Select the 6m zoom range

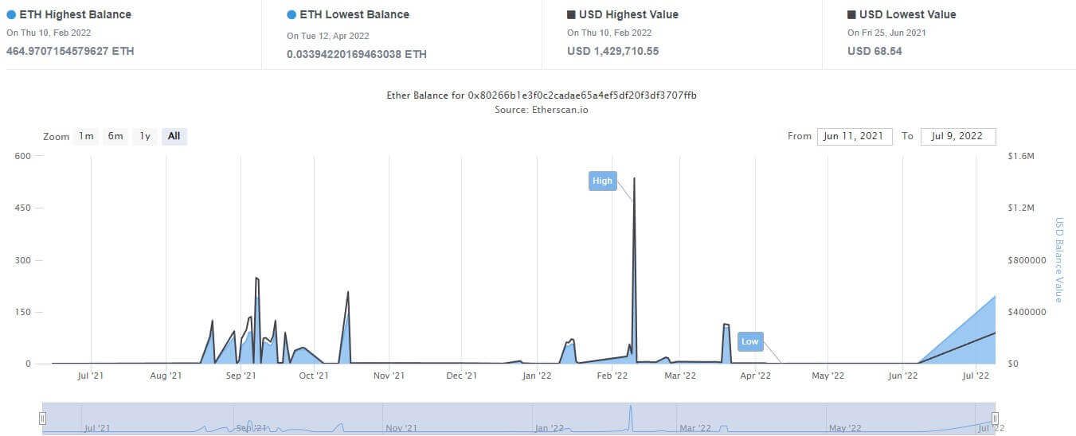(x=115, y=136)
